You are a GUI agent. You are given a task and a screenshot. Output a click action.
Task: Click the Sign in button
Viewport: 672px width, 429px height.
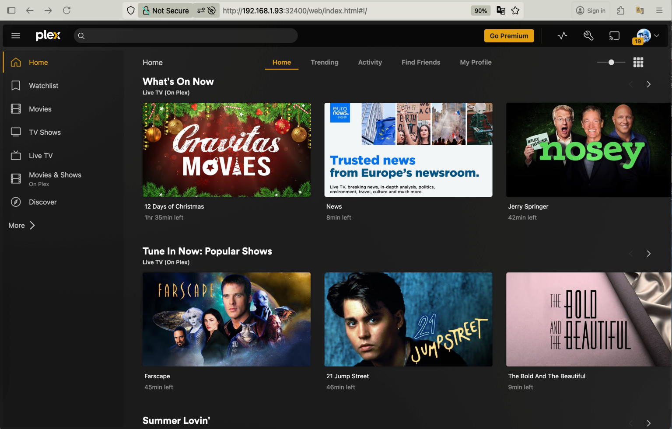coord(590,10)
